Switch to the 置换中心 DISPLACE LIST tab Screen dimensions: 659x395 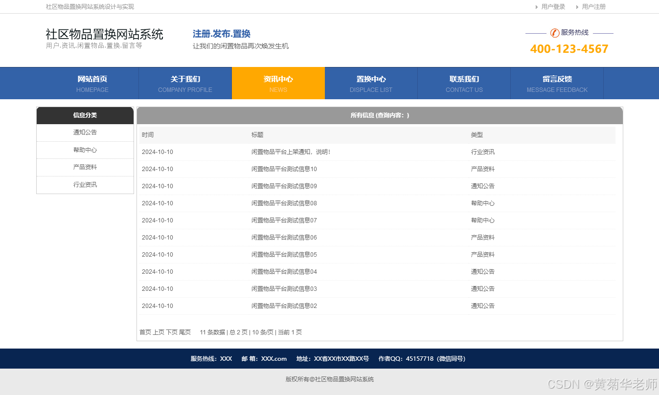[371, 83]
